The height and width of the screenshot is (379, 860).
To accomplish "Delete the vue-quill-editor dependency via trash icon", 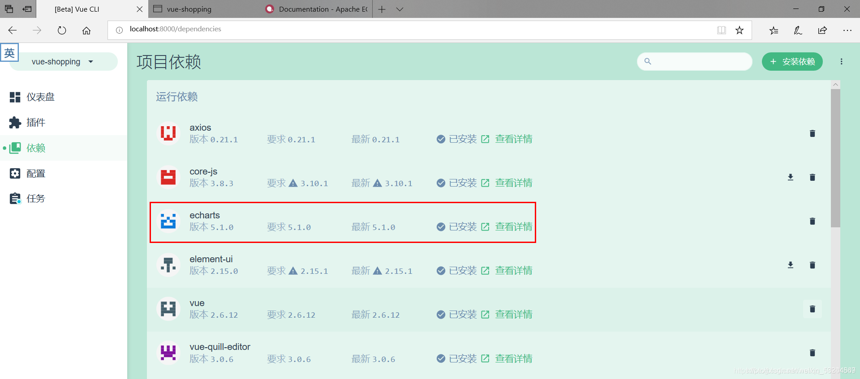I will pos(812,353).
